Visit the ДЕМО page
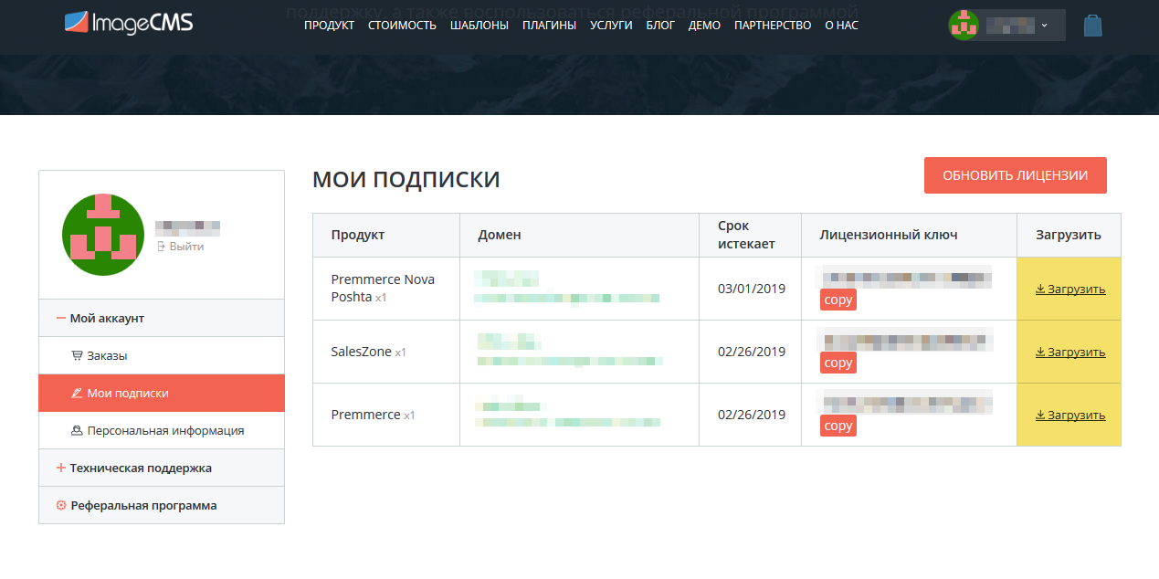1159x579 pixels. click(704, 26)
